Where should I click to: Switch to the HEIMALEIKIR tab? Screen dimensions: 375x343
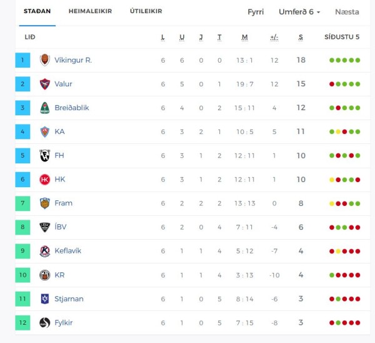[90, 11]
